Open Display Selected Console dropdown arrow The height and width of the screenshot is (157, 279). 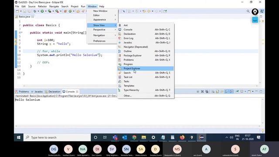point(245,92)
